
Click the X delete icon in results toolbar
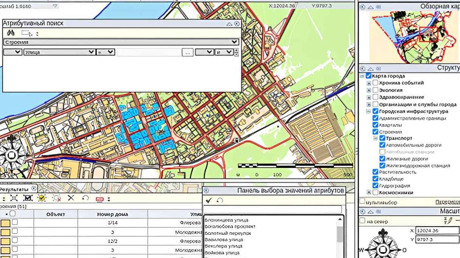[71, 198]
